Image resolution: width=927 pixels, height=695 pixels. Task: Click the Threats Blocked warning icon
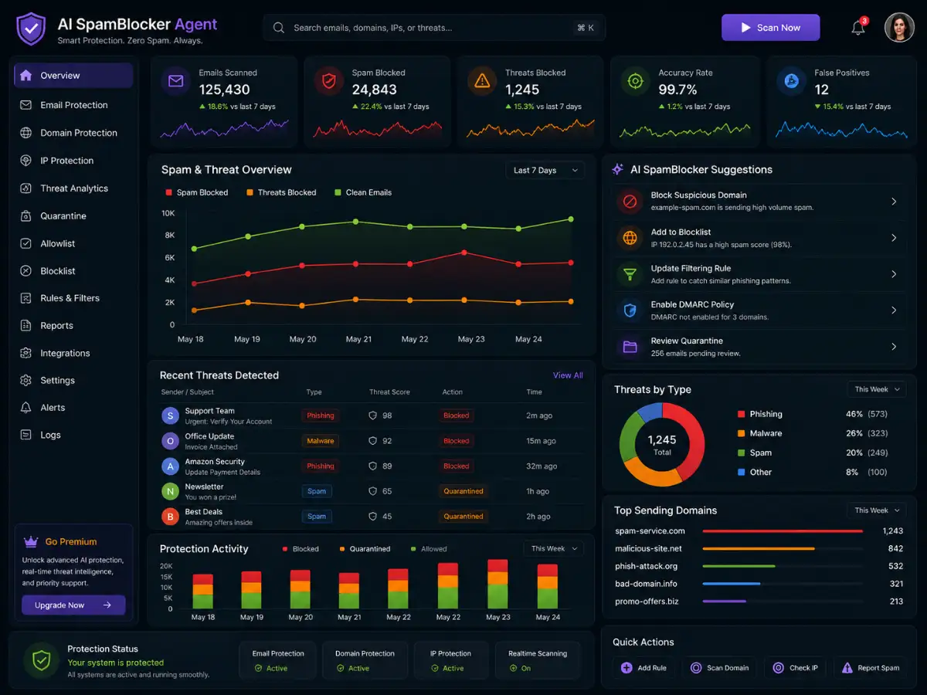pos(482,80)
